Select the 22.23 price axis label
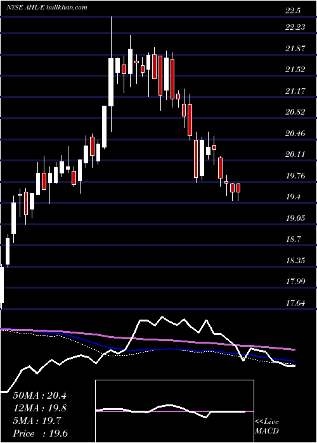Viewport: 317px width, 443px height. [295, 27]
